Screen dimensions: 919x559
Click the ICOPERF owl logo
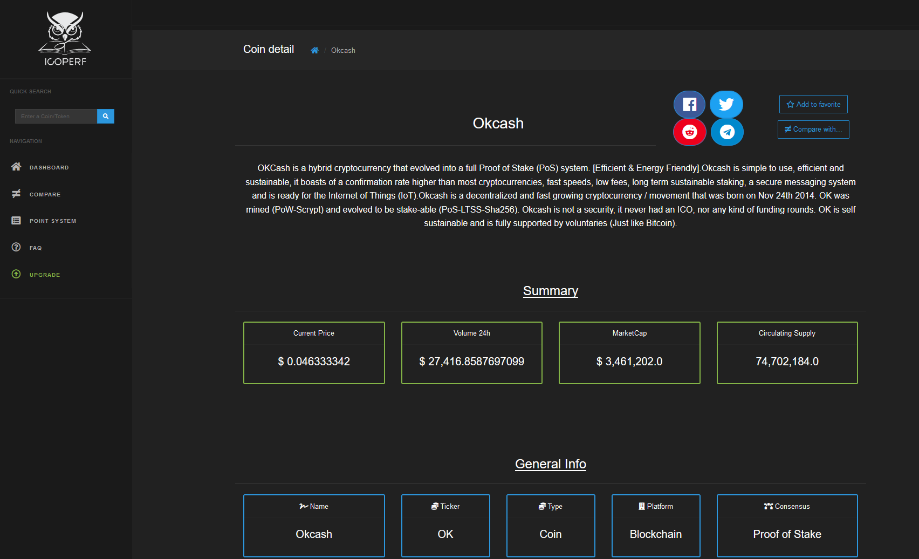[65, 39]
